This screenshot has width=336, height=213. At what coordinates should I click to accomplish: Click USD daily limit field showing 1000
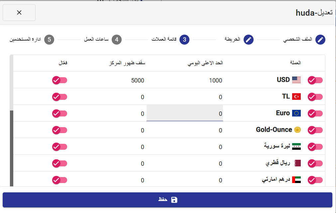(185, 80)
